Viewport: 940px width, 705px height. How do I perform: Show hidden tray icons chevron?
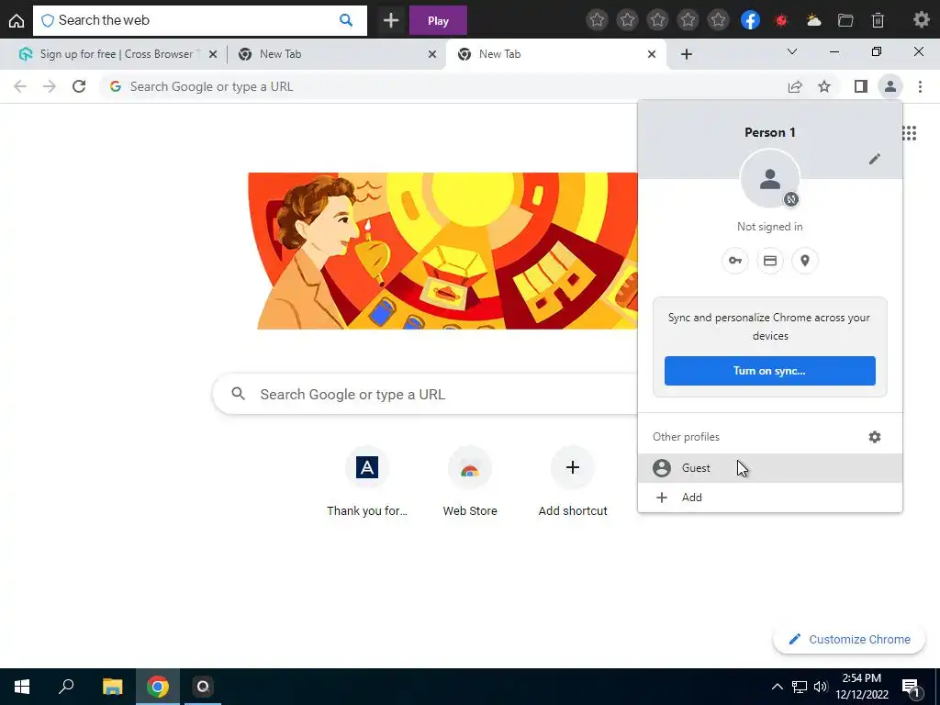point(777,687)
